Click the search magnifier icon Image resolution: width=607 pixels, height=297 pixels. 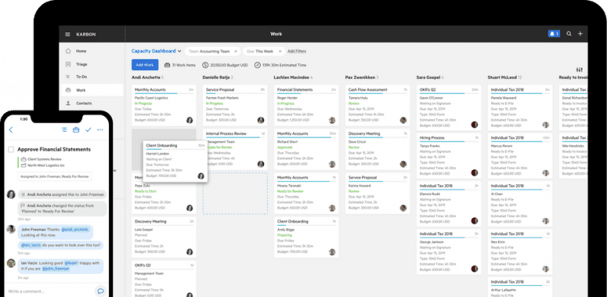coord(569,34)
